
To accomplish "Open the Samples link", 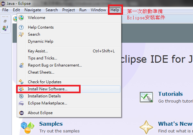I will [51, 124].
